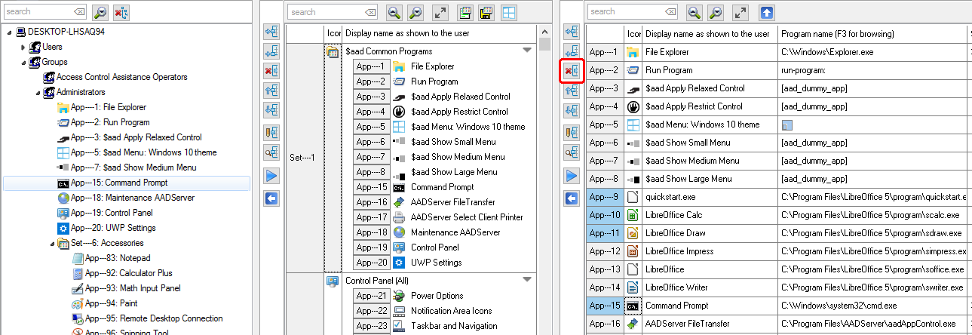The image size is (972, 335).
Task: Click the middle panel vertical scrollbar up arrow
Action: click(x=544, y=31)
